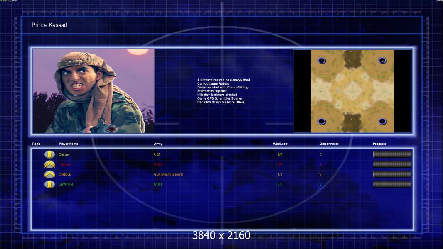Screen dimensions: 443x249
Task: Click the red player's disconnects count
Action: 320,164
